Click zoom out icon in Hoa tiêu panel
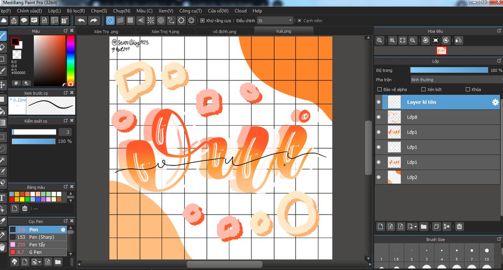 click(x=413, y=40)
